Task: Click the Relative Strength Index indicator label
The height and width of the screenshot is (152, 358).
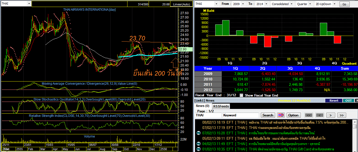Action: (x=89, y=116)
